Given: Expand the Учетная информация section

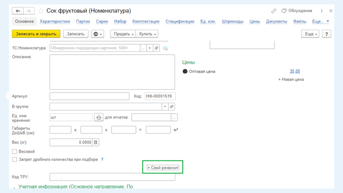Looking at the screenshot, I should 75,186.
